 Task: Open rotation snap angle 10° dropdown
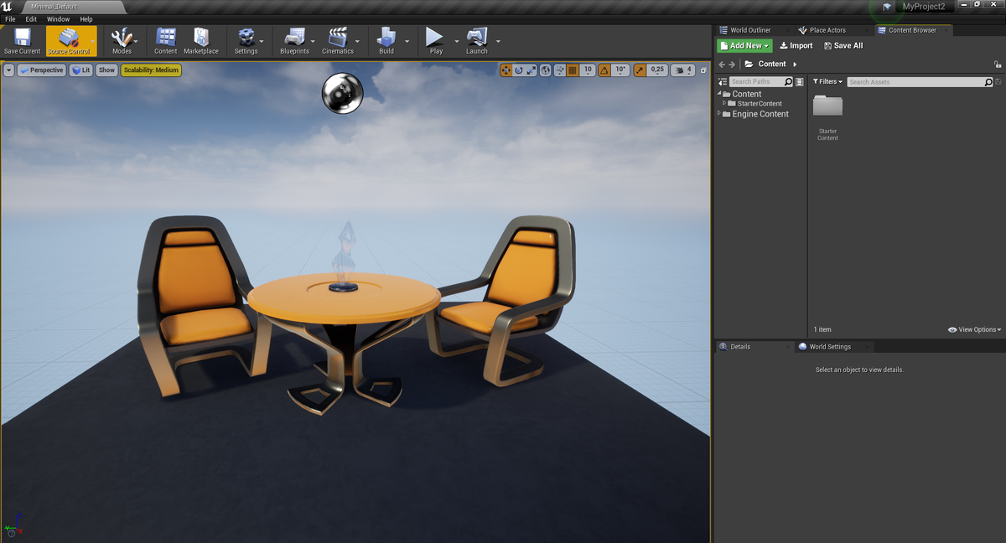(x=620, y=70)
